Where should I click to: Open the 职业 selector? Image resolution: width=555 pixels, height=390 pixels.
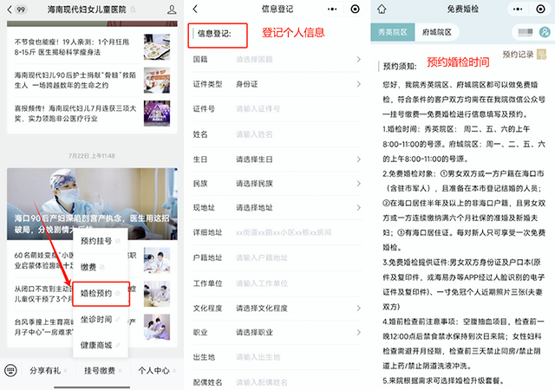277,332
